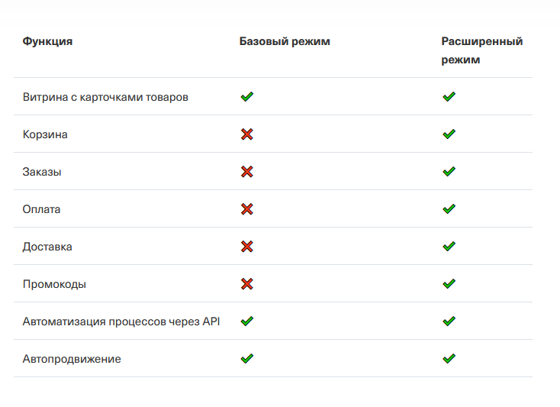
Task: Click the red cross for Оплата in Базовый режим
Action: point(246,209)
